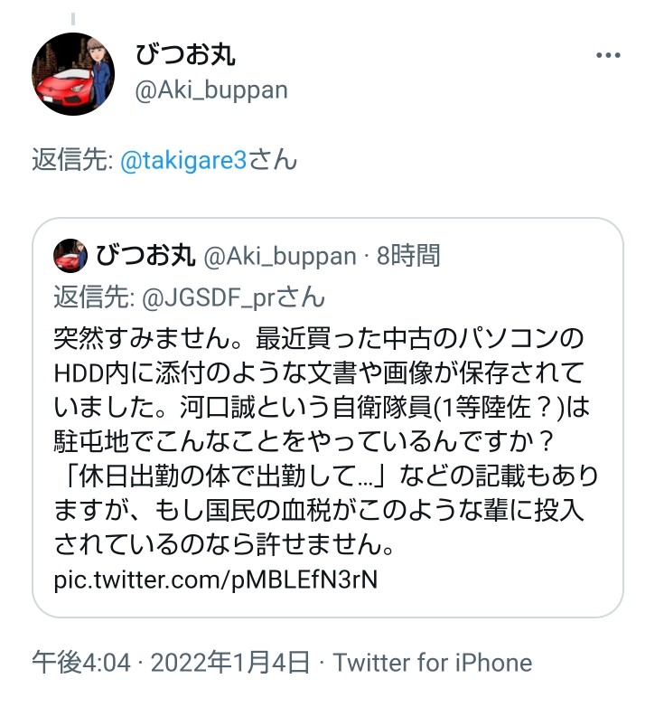Click the びつお丸 display name at top
The image size is (664, 707).
(185, 54)
